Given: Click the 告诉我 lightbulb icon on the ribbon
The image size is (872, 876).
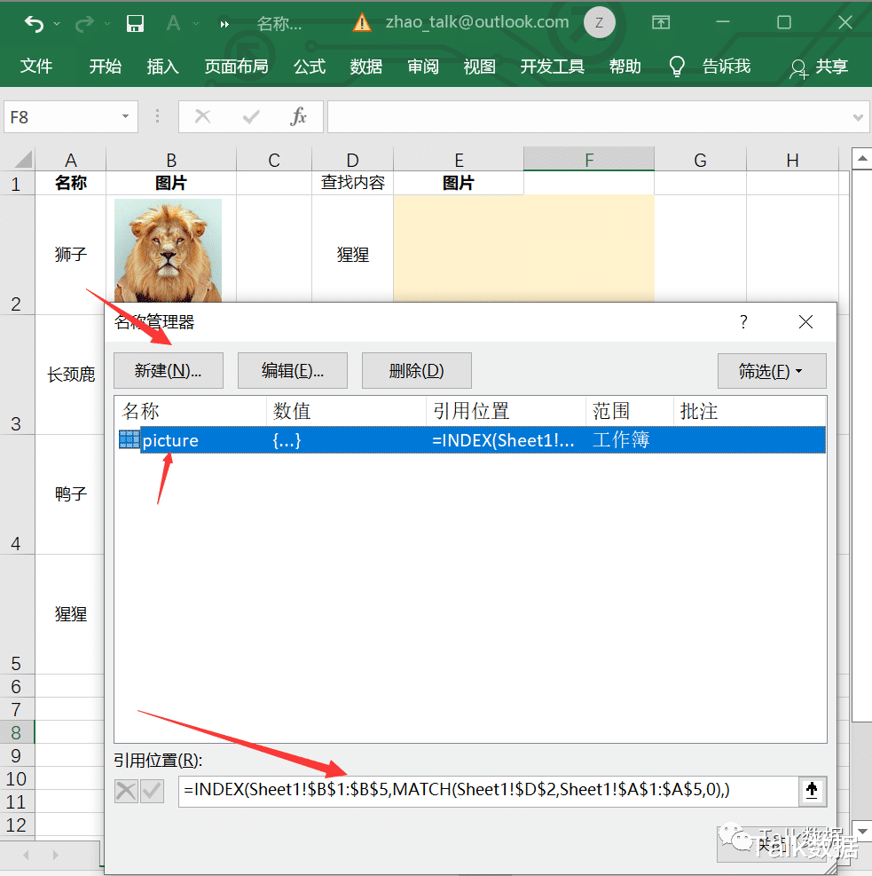Looking at the screenshot, I should (x=677, y=66).
